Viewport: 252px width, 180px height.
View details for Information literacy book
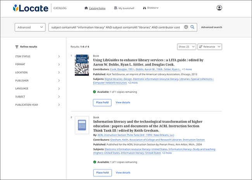click(x=123, y=173)
